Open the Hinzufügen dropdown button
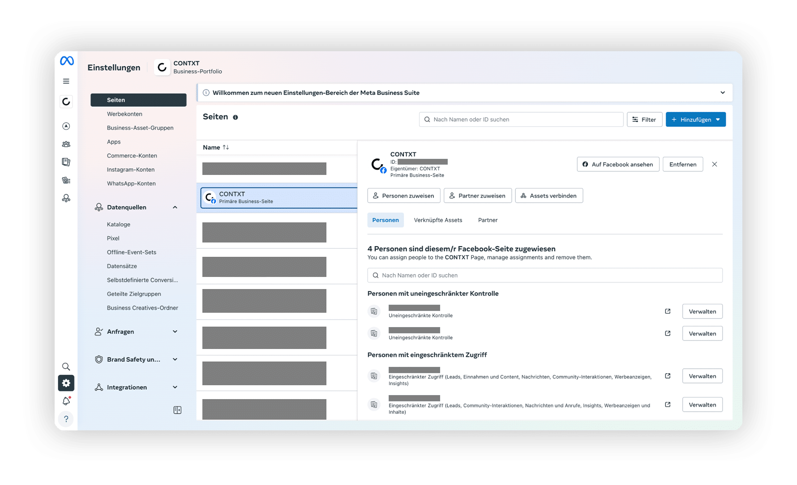797x485 pixels. pos(696,119)
